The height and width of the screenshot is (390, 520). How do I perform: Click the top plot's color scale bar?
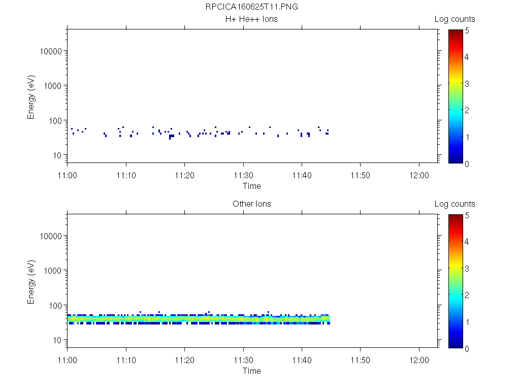pos(456,96)
